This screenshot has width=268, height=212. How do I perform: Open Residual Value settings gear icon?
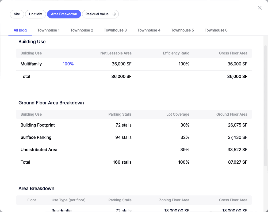pos(114,14)
